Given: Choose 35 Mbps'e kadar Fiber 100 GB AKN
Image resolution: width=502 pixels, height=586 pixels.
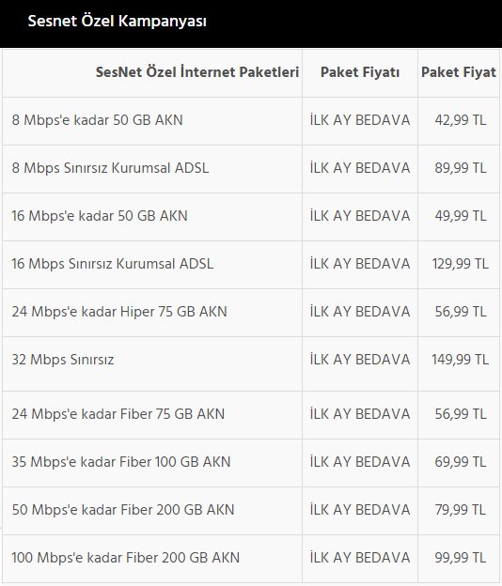Looking at the screenshot, I should click(x=121, y=462).
